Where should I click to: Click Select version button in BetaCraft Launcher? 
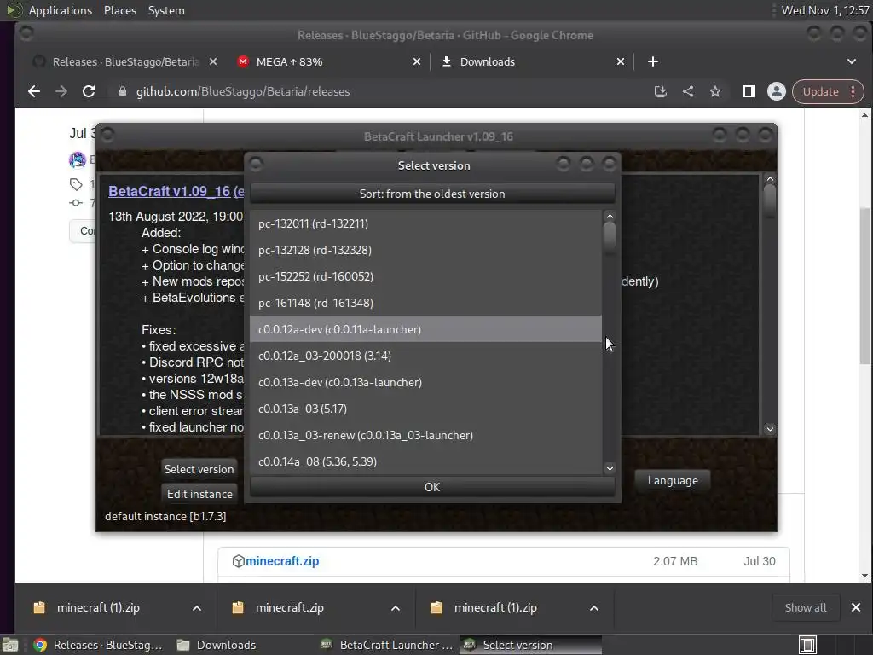(x=199, y=469)
